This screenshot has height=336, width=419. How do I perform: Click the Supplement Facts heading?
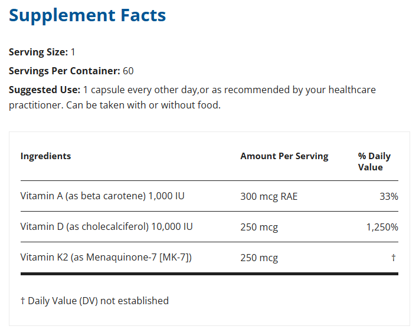87,15
